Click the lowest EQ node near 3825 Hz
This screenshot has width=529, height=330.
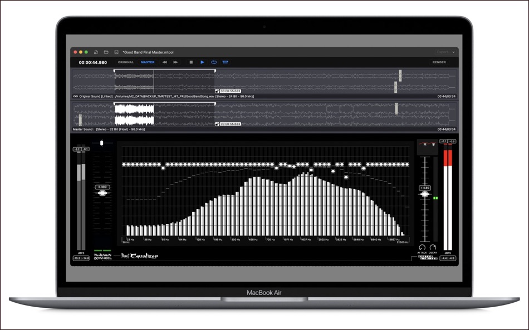point(346,177)
